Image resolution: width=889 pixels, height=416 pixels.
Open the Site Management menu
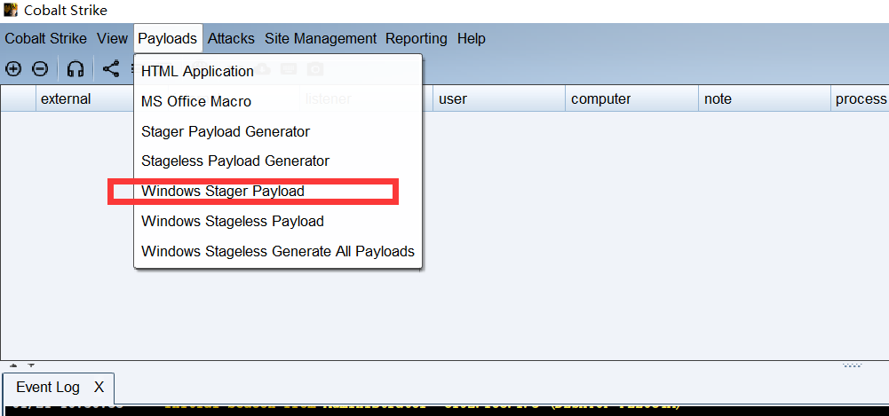click(321, 38)
